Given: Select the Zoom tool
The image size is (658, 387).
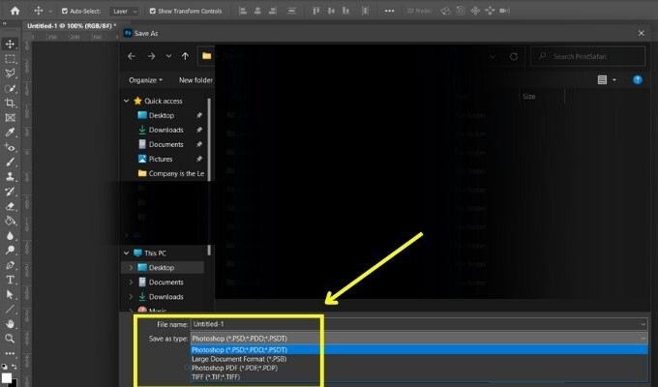Looking at the screenshot, I should 10,339.
